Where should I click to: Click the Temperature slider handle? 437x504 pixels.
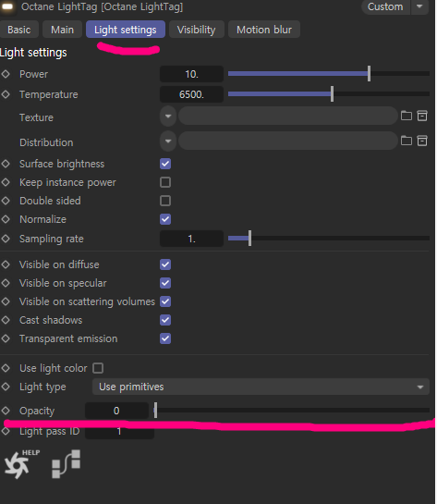click(332, 93)
